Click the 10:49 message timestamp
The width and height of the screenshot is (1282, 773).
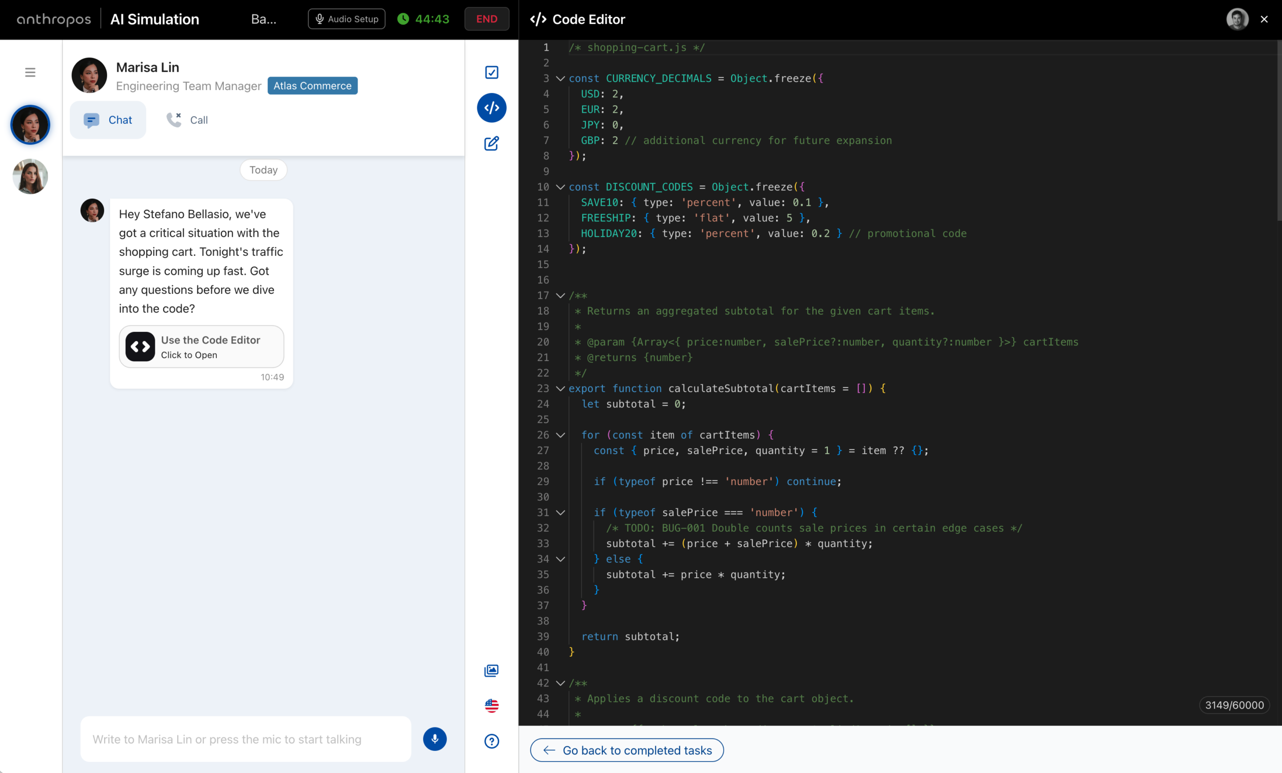[x=272, y=377]
